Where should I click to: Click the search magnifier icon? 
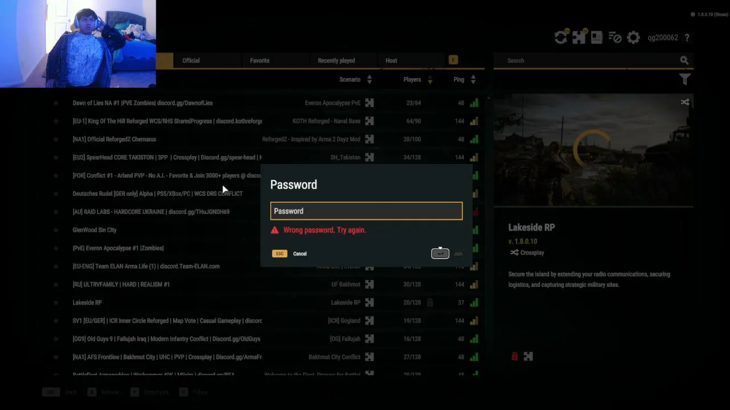click(684, 60)
